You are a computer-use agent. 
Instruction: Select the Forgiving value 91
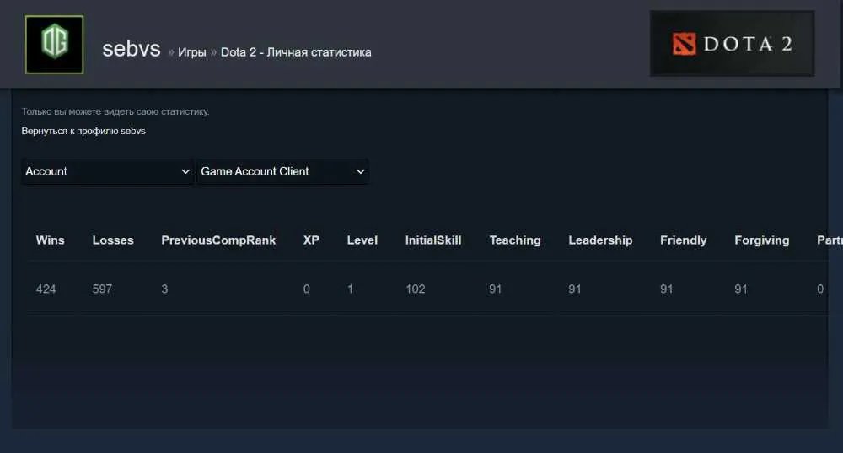tap(741, 289)
